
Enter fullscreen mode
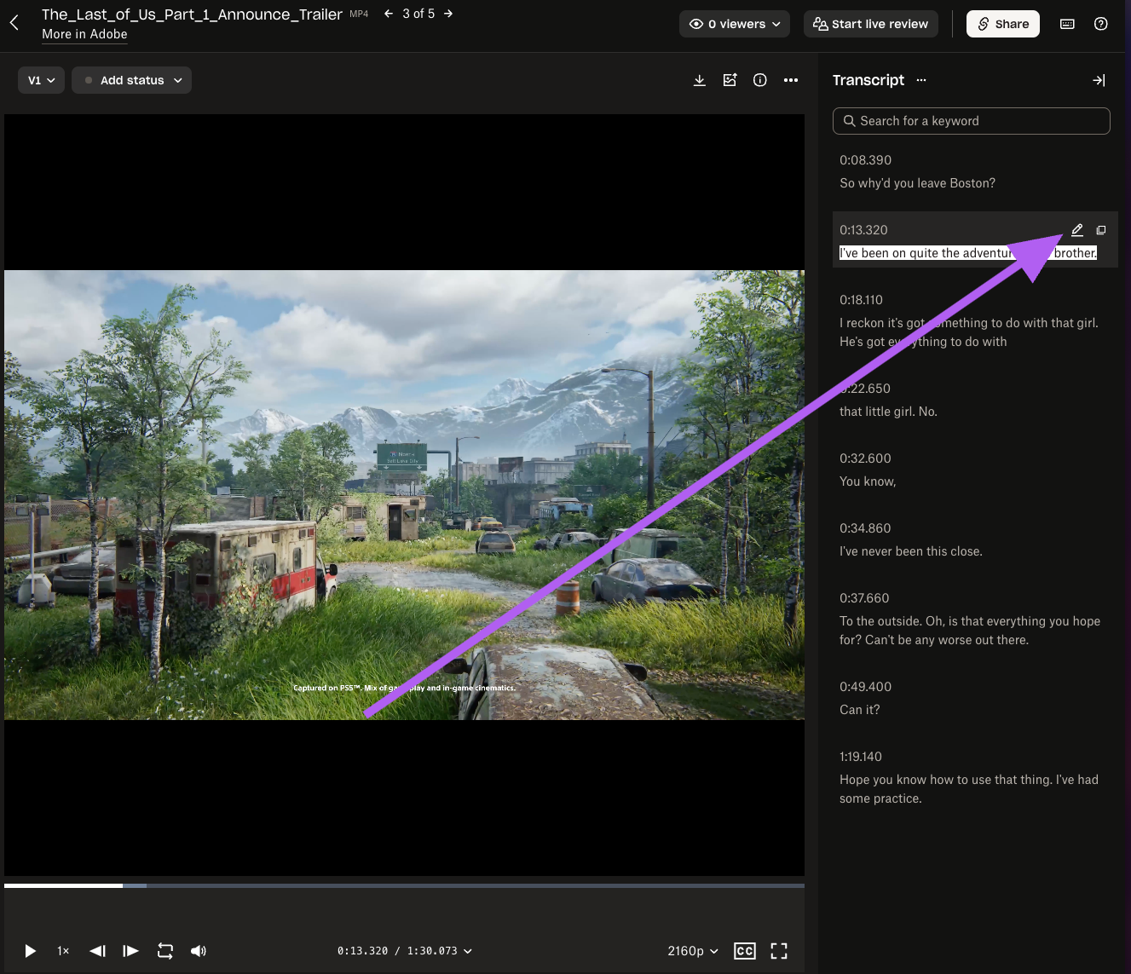[x=779, y=951]
